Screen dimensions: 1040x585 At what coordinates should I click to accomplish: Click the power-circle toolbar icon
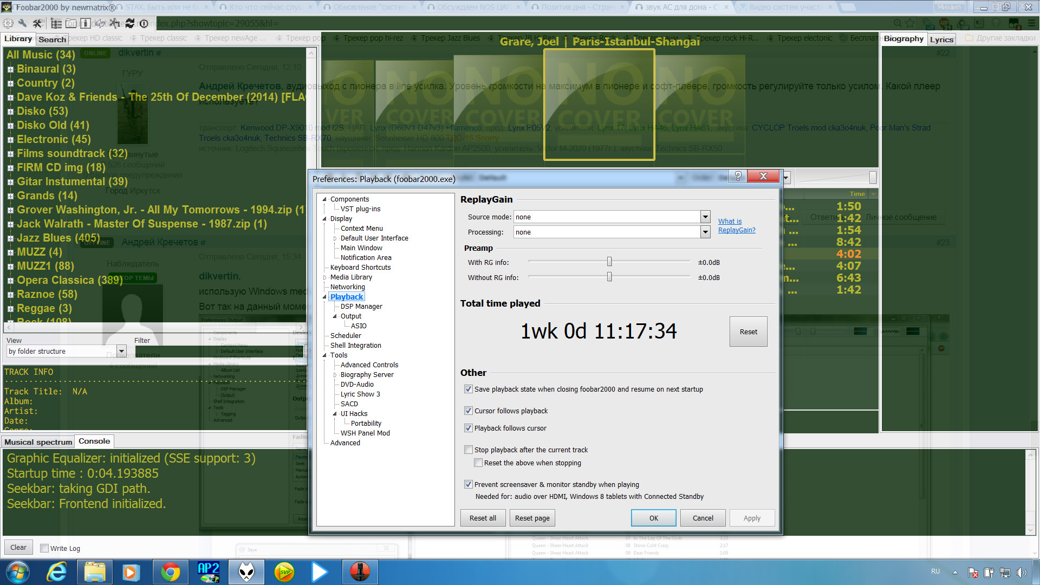click(x=144, y=23)
